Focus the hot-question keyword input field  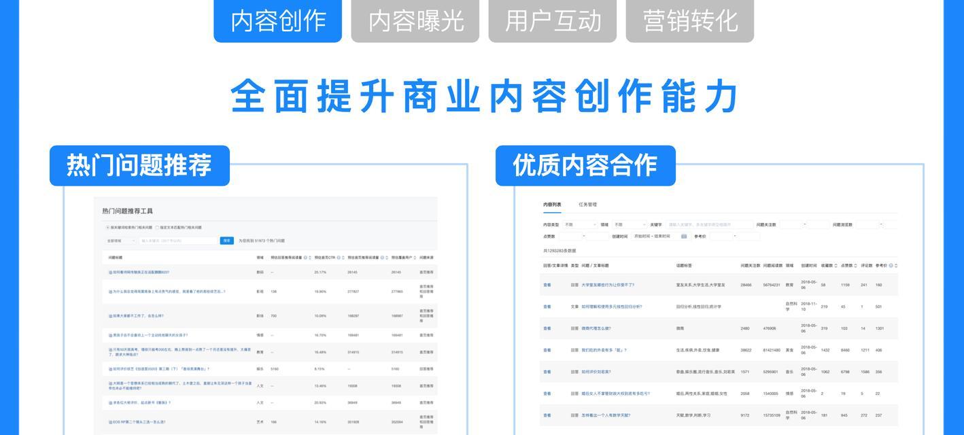click(x=178, y=241)
